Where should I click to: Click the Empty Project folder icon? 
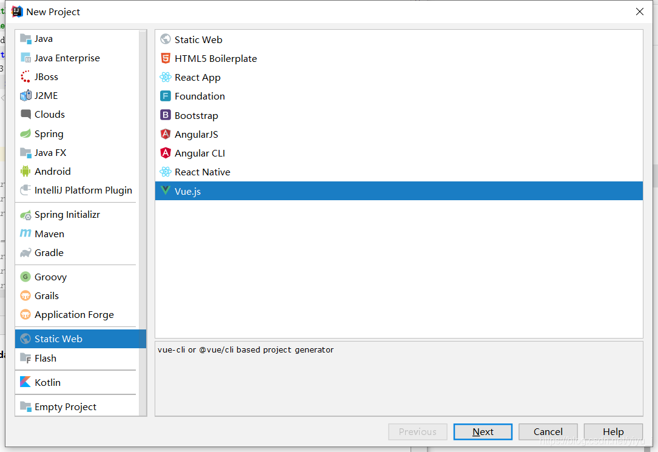[25, 406]
